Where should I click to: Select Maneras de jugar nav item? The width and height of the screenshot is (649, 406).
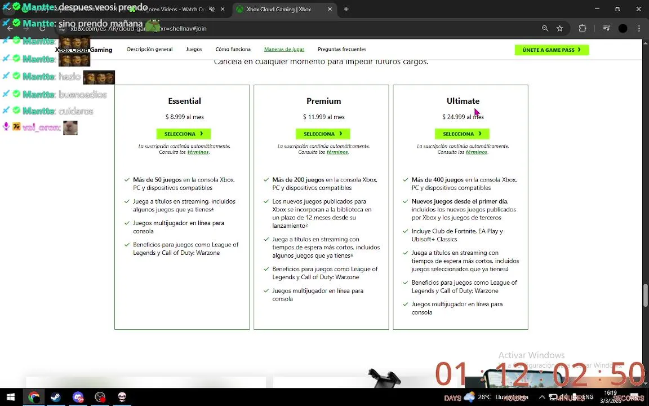(284, 49)
